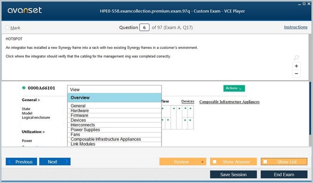Click the Model label
Image resolution: width=313 pixels, height=183 pixels.
pyautogui.click(x=27, y=113)
